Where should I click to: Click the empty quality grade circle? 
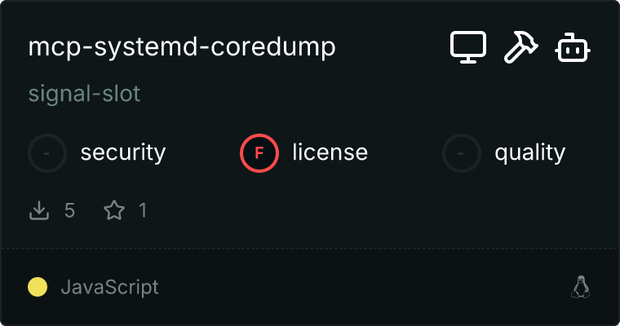click(x=462, y=153)
